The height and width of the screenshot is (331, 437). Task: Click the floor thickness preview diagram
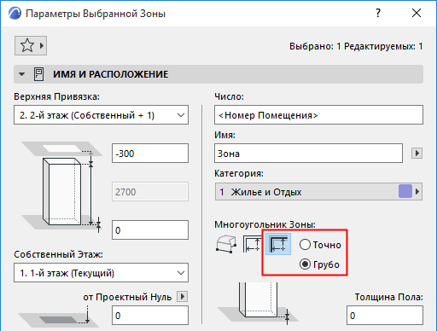click(x=258, y=304)
